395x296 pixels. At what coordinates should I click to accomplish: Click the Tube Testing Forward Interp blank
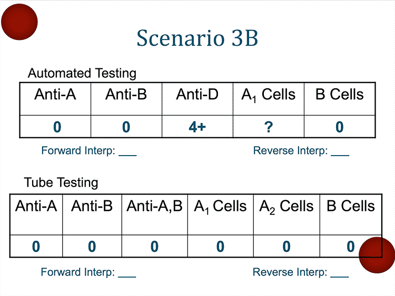[127, 273]
